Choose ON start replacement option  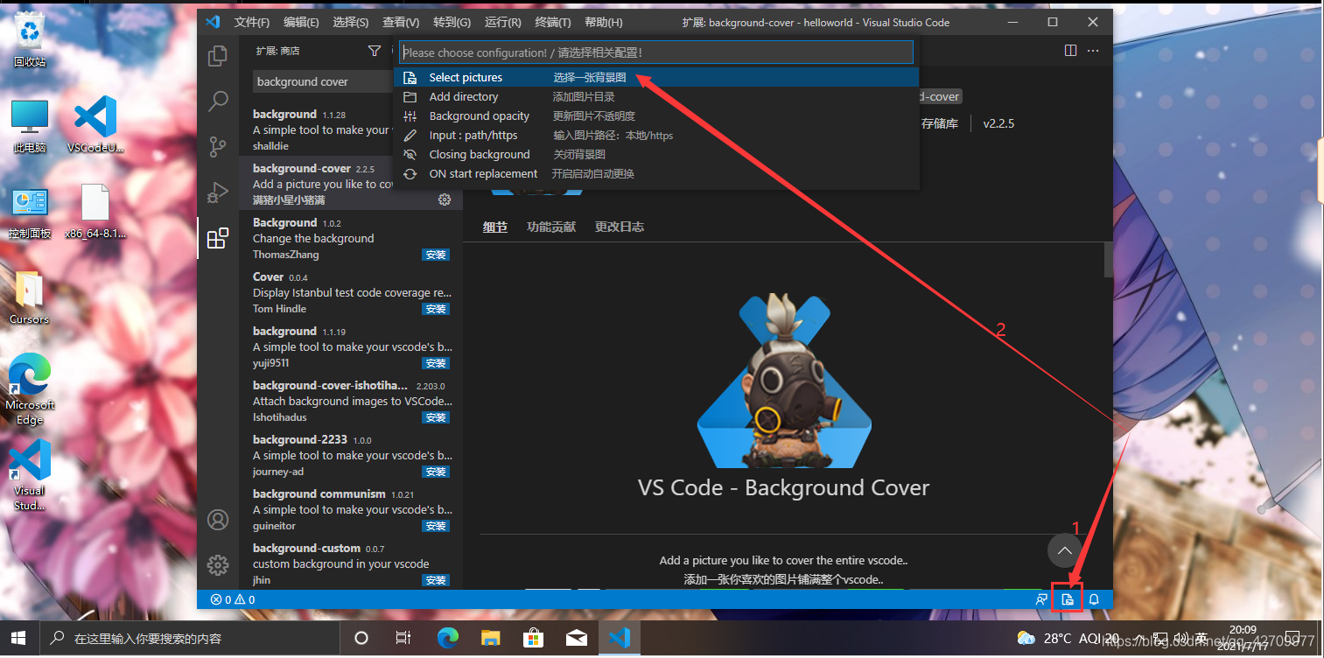(656, 173)
